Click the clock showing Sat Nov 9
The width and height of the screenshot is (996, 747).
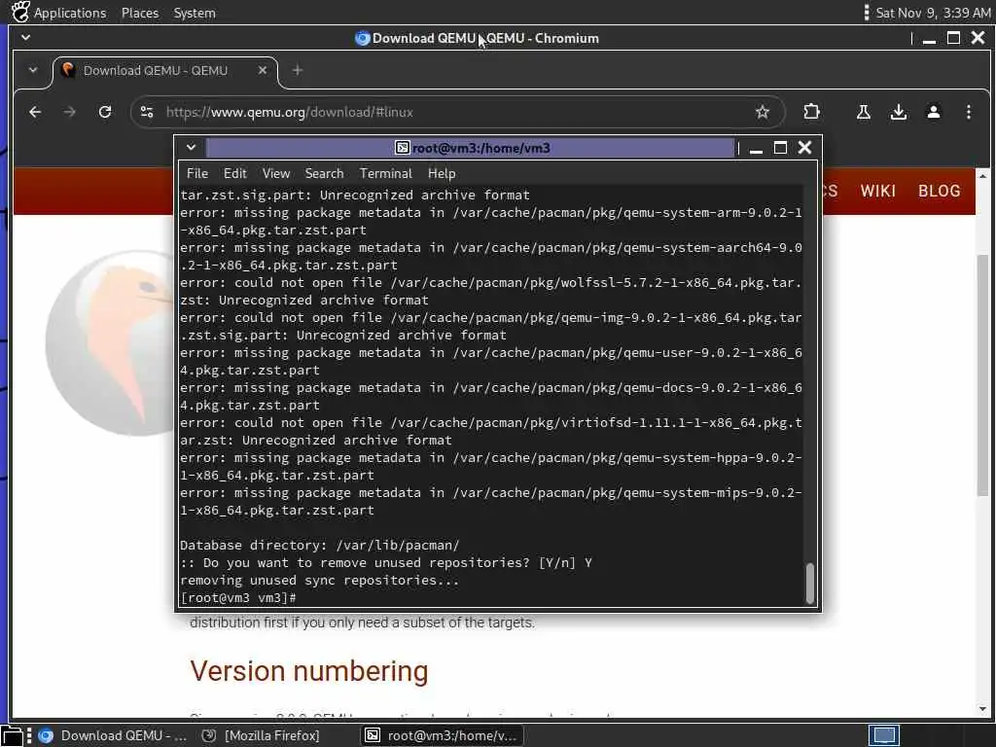(x=933, y=13)
